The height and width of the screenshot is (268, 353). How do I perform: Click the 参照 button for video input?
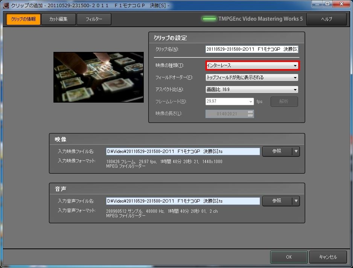pos(277,151)
